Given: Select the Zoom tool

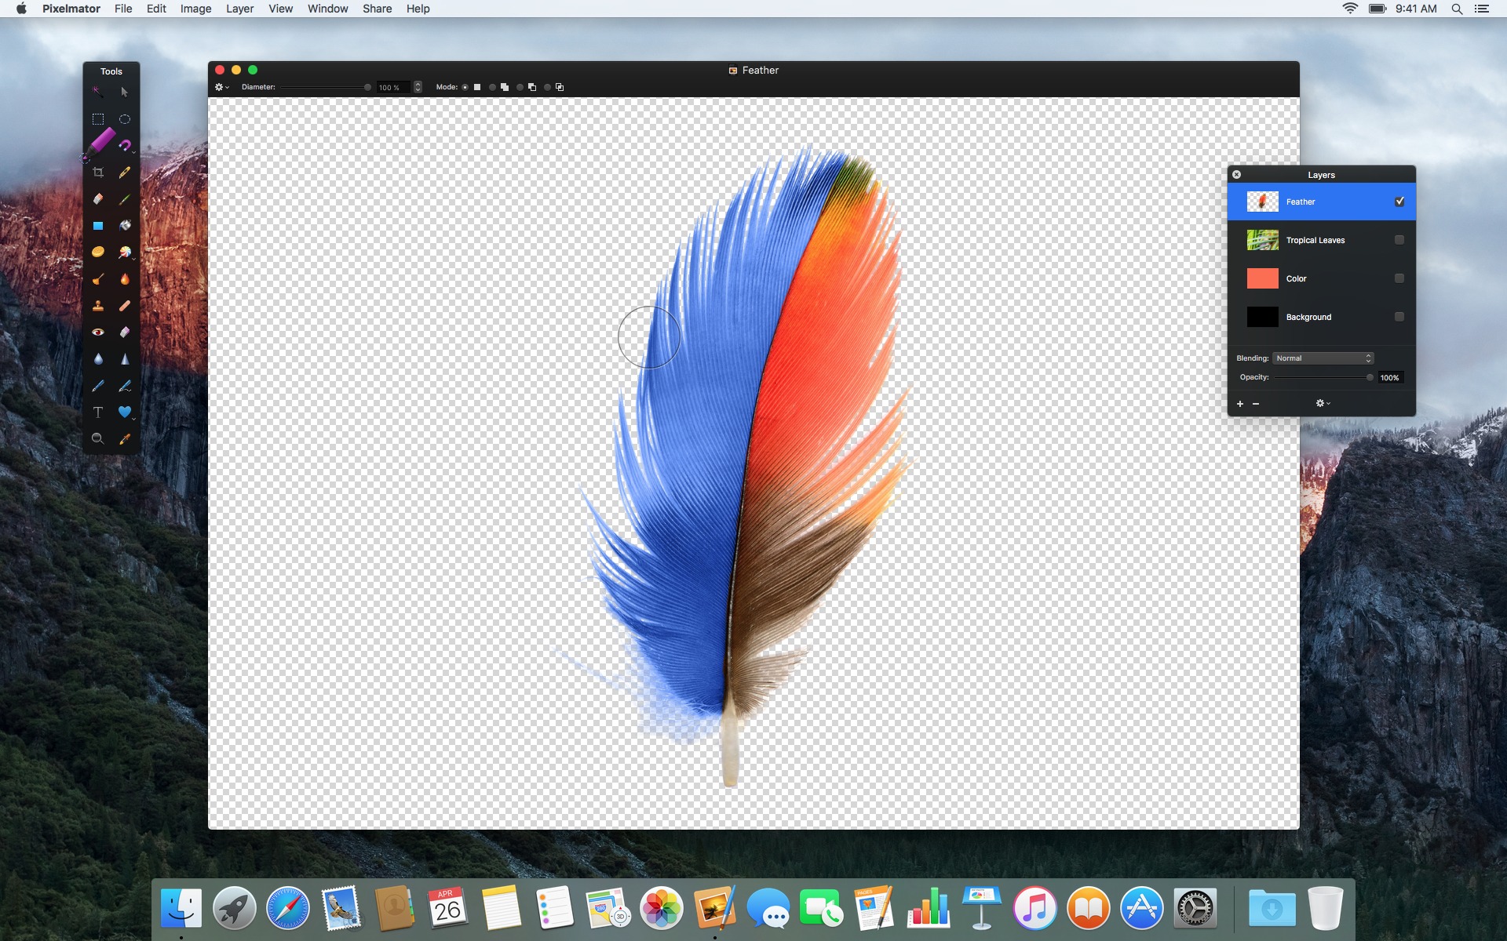Looking at the screenshot, I should coord(97,438).
